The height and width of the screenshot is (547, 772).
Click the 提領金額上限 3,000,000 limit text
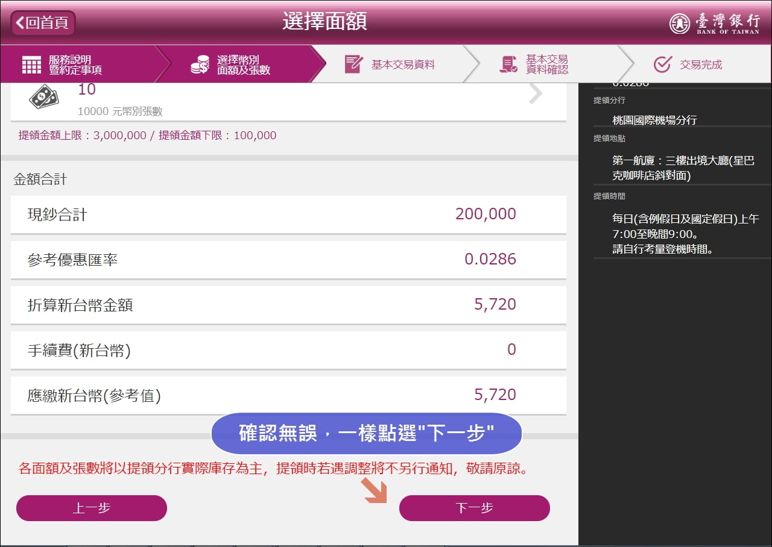point(83,136)
